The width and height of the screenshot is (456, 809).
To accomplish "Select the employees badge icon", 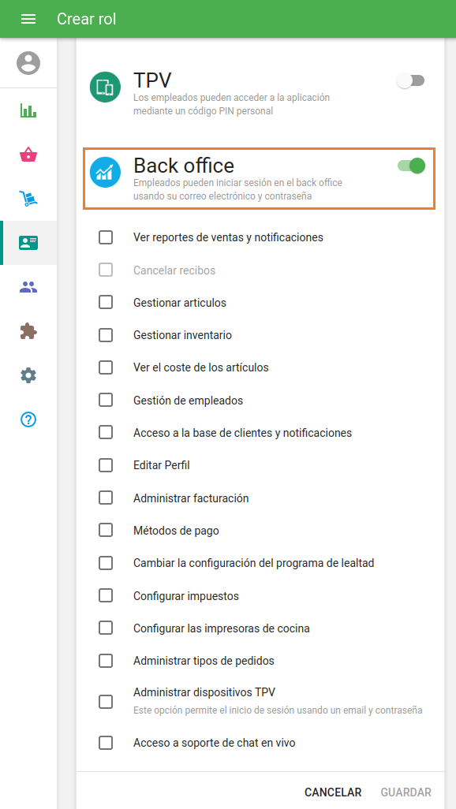I will pos(28,243).
